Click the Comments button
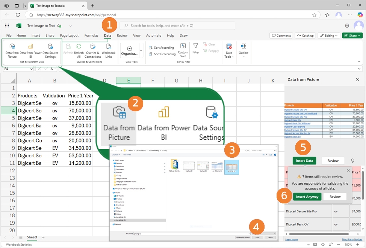 (281, 35)
